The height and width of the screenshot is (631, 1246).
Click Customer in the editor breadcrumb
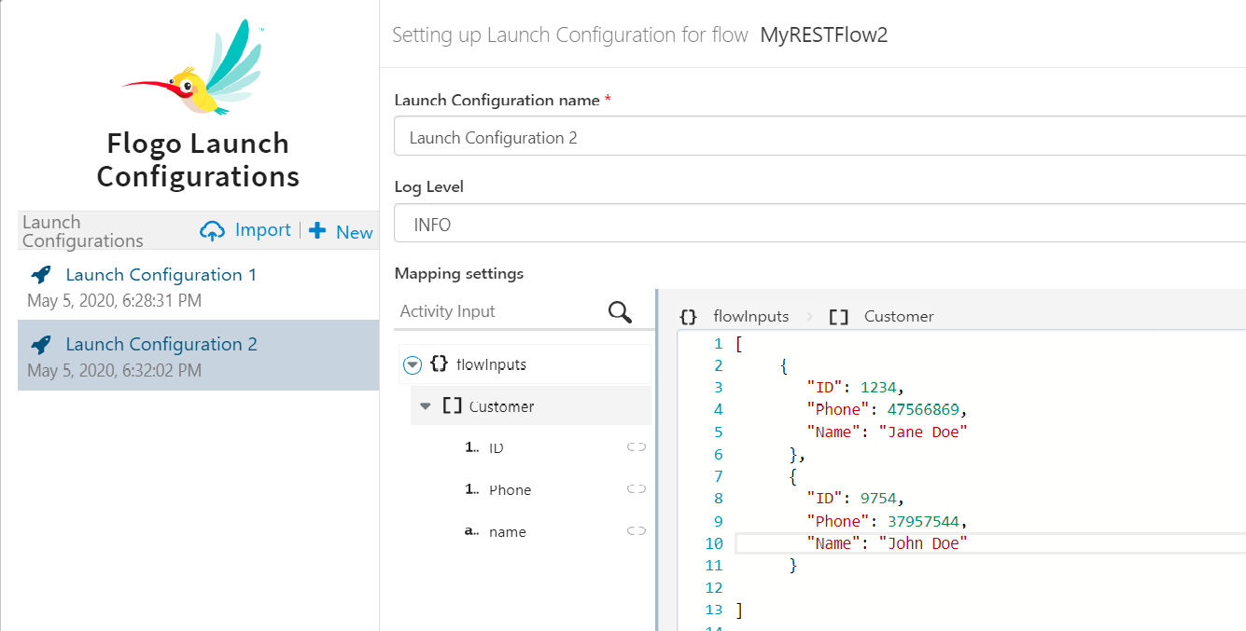(899, 317)
